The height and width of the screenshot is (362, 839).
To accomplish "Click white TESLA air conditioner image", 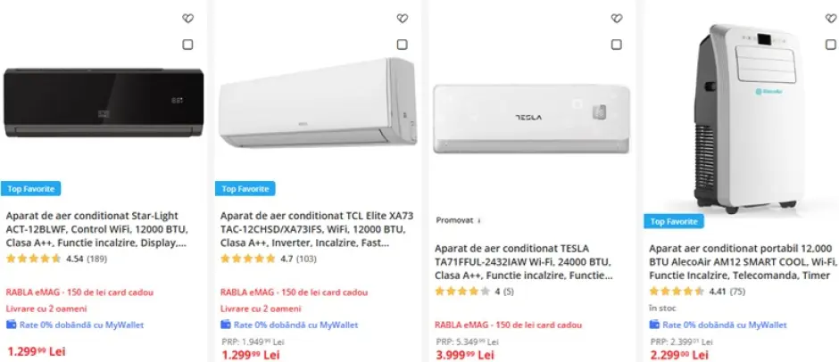I will click(x=531, y=119).
